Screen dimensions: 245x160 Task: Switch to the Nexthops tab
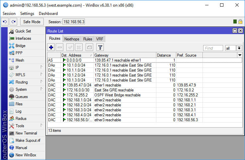[x=72, y=39]
